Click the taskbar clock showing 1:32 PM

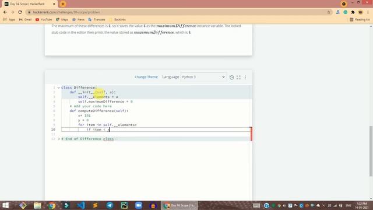[x=362, y=205]
